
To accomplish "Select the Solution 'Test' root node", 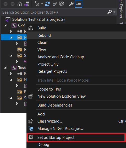I will point(39,19).
